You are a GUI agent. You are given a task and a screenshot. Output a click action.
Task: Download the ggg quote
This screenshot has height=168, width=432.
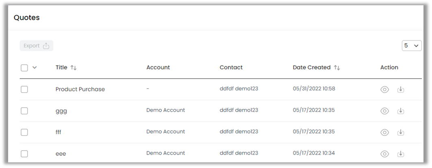(401, 111)
